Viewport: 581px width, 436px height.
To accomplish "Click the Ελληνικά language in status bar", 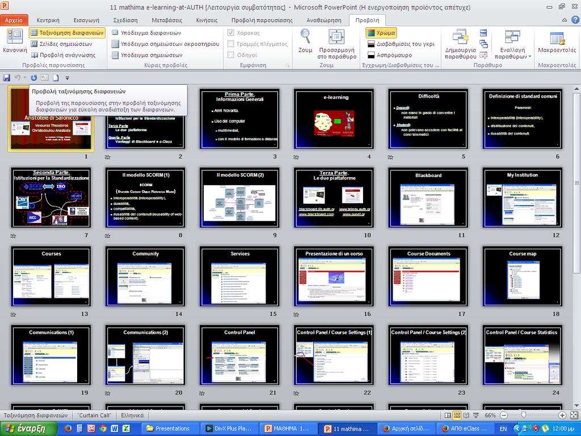I will coord(132,415).
